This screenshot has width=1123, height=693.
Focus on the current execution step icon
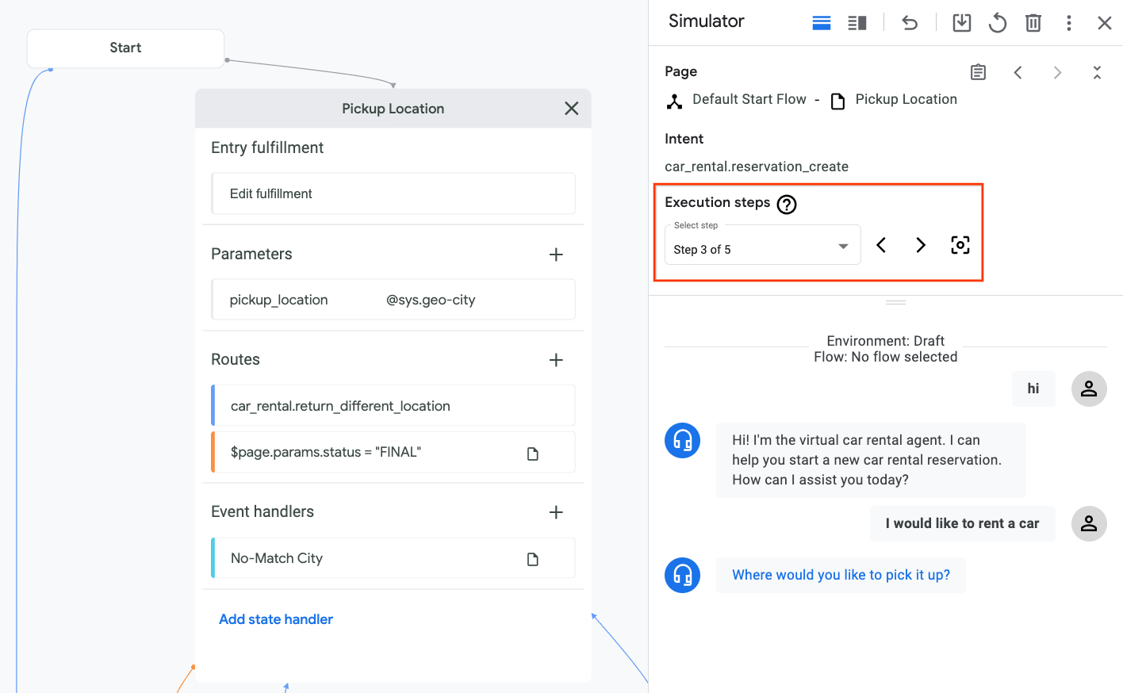tap(960, 245)
